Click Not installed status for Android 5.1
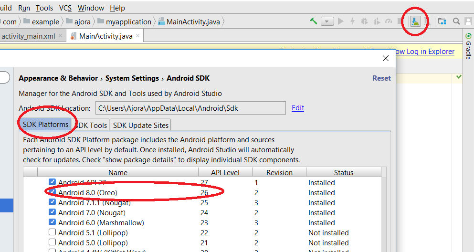The height and width of the screenshot is (252, 474). [x=328, y=232]
